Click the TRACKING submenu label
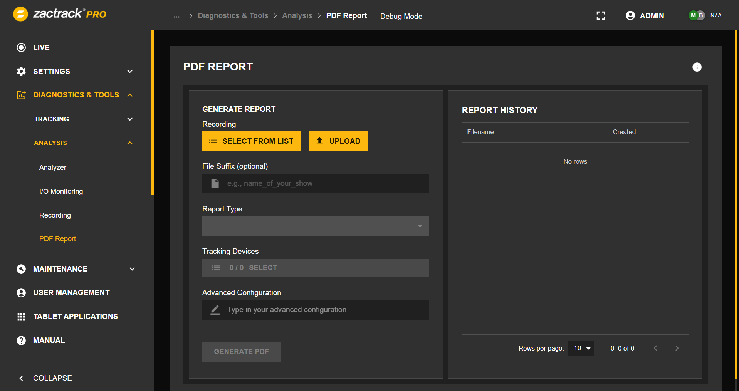The image size is (739, 391). click(x=51, y=119)
